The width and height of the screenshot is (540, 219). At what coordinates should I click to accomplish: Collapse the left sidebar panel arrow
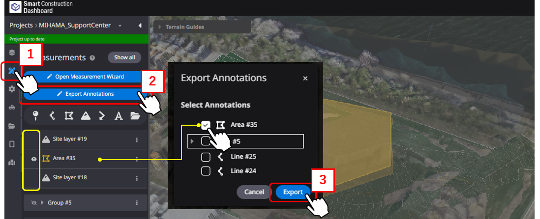[140, 26]
